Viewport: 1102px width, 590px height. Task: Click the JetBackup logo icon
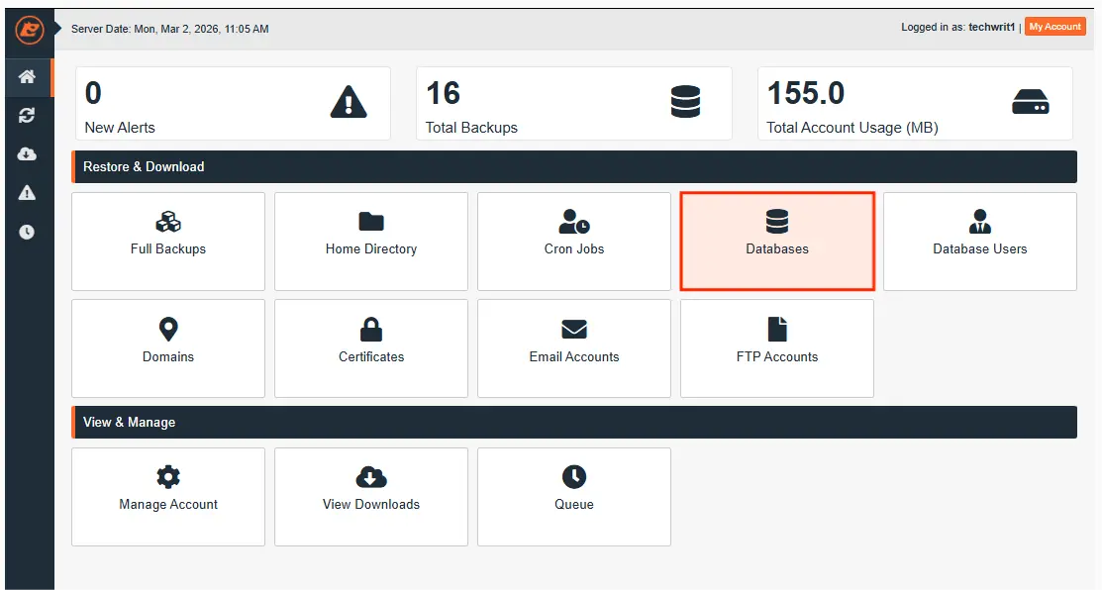click(29, 29)
